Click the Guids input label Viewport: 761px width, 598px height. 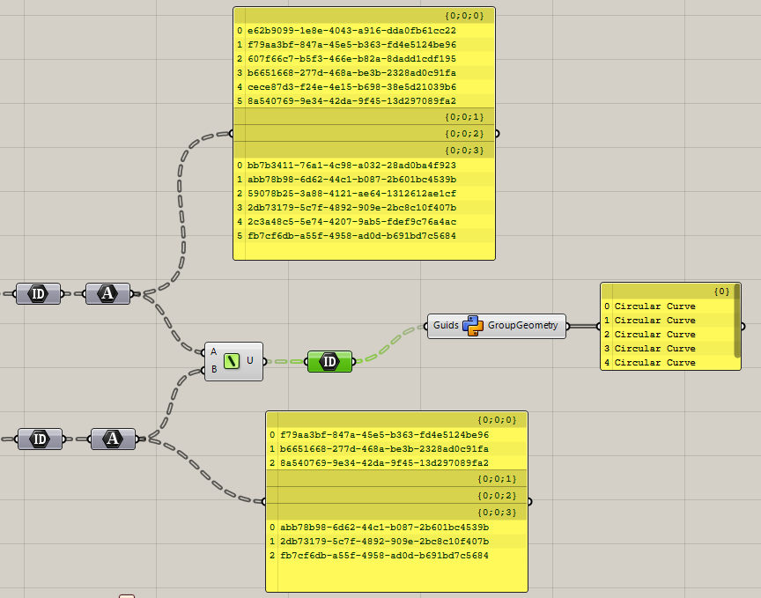(446, 325)
